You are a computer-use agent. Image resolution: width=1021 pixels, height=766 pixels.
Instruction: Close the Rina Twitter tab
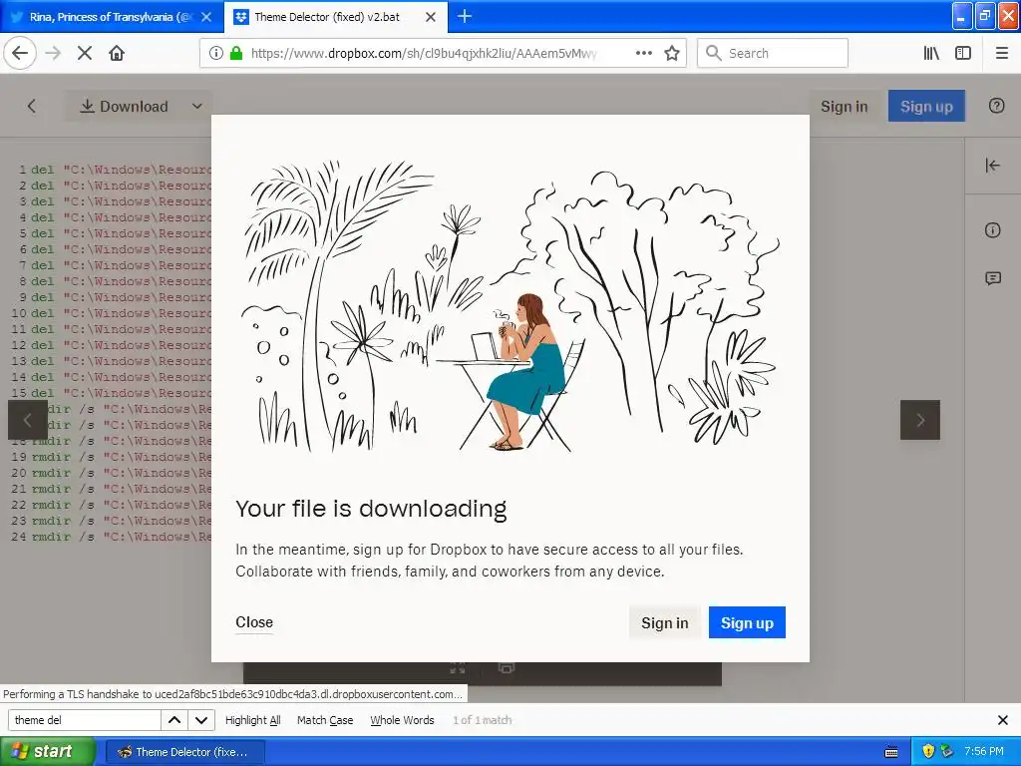coord(206,17)
